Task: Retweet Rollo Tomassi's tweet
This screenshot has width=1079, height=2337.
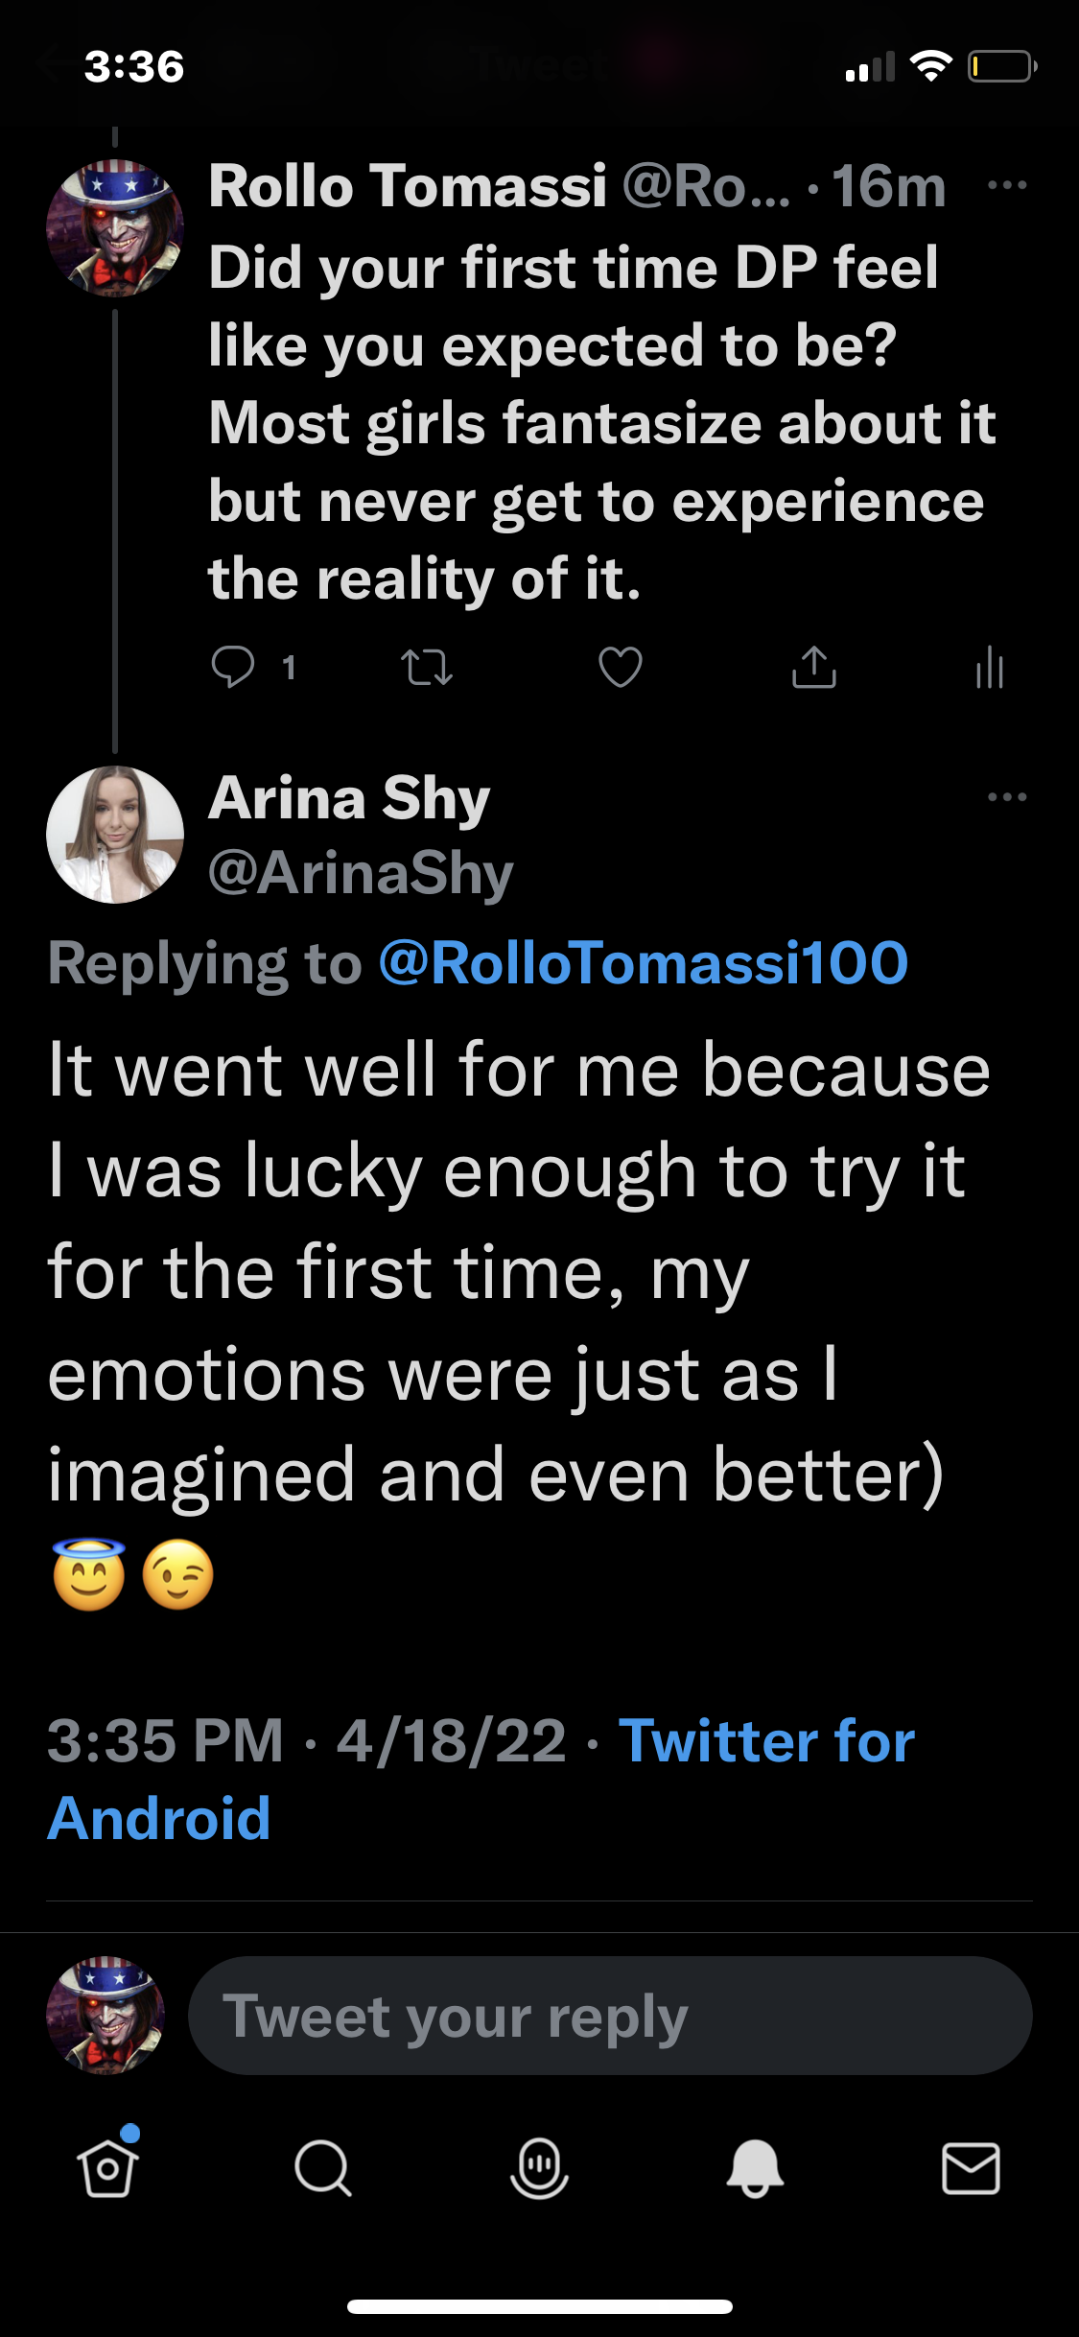Action: (x=426, y=668)
